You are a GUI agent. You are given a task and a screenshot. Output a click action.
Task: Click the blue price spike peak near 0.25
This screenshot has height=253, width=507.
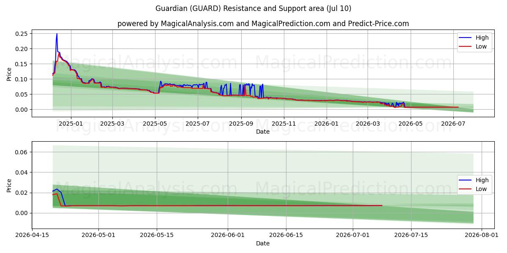tap(57, 34)
